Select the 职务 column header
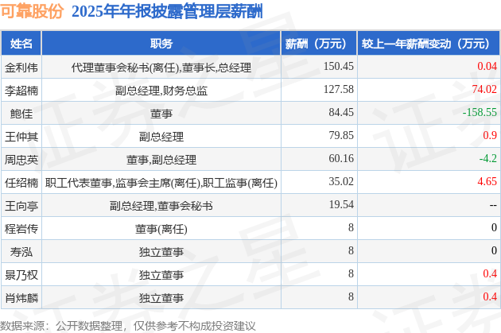The image size is (501, 333). (161, 43)
